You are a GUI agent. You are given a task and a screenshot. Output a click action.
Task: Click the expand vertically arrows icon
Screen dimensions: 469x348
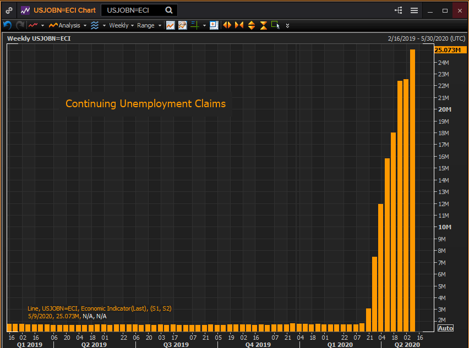(251, 25)
